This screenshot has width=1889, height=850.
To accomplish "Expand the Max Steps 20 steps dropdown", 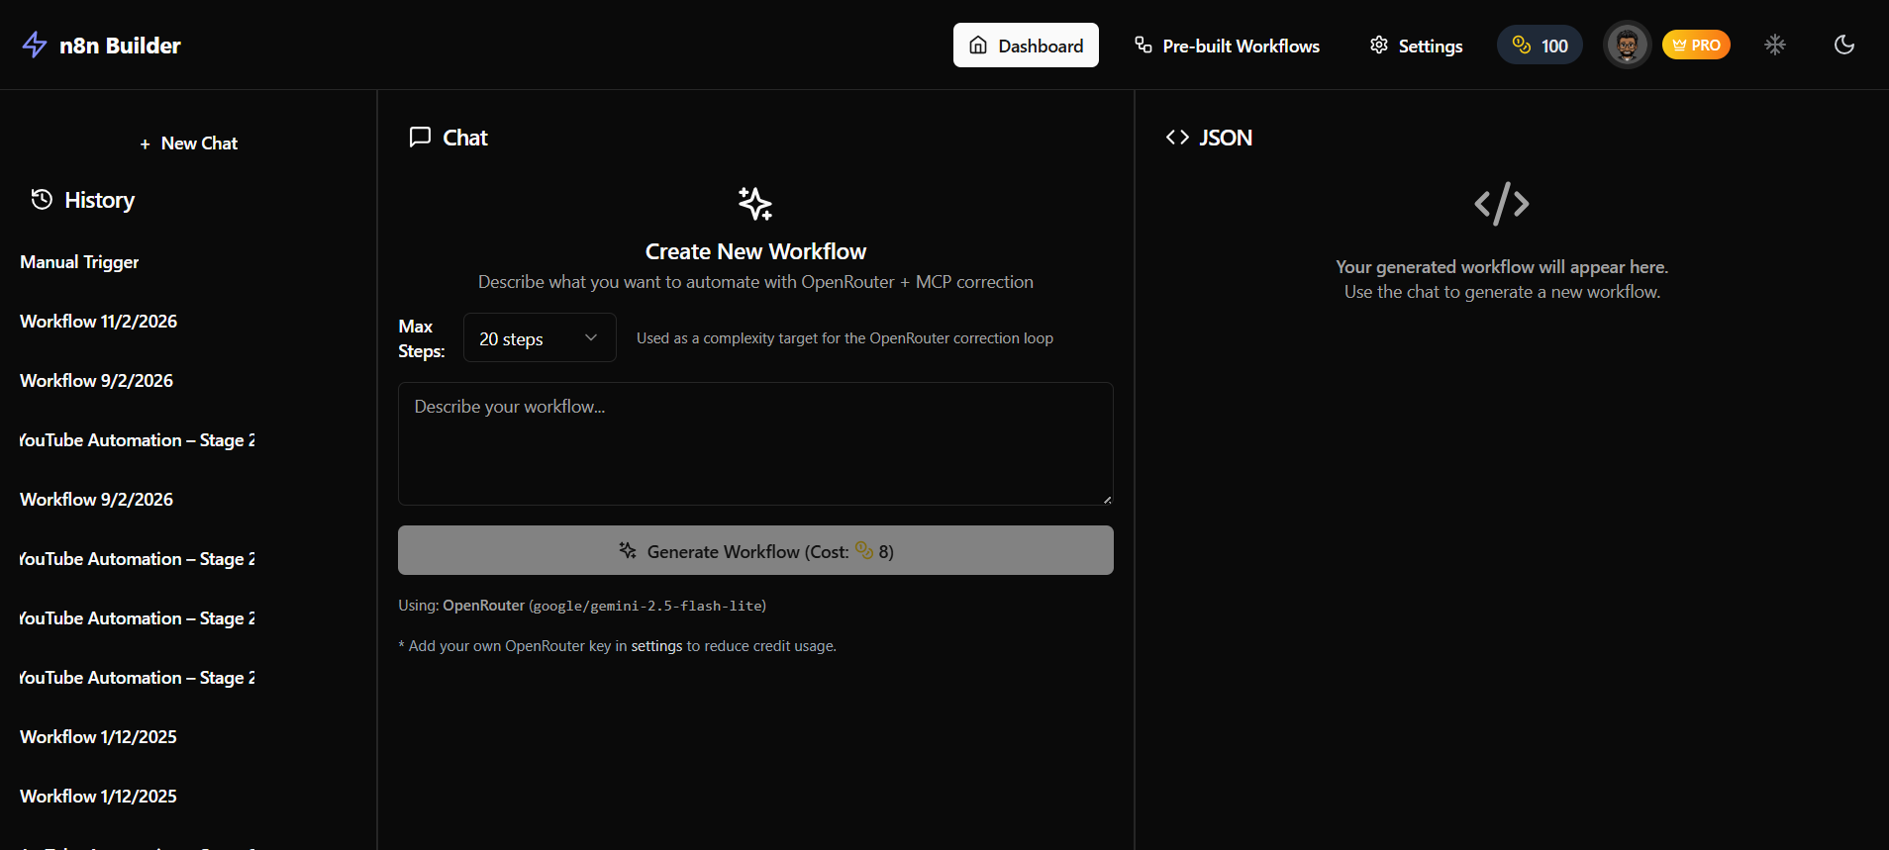I will (540, 338).
